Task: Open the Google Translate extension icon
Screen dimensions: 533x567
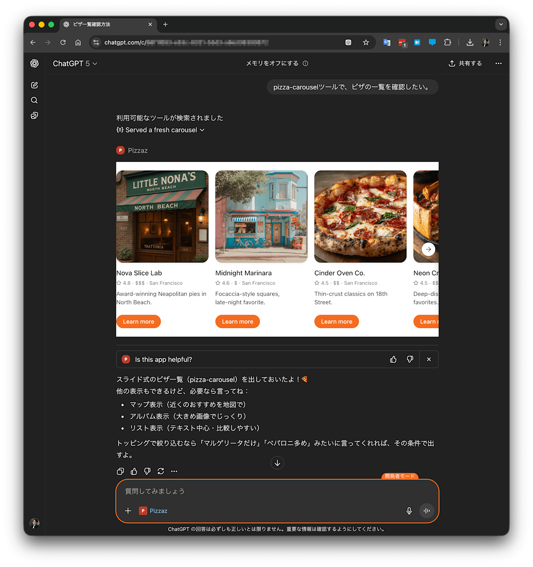Action: tap(387, 43)
